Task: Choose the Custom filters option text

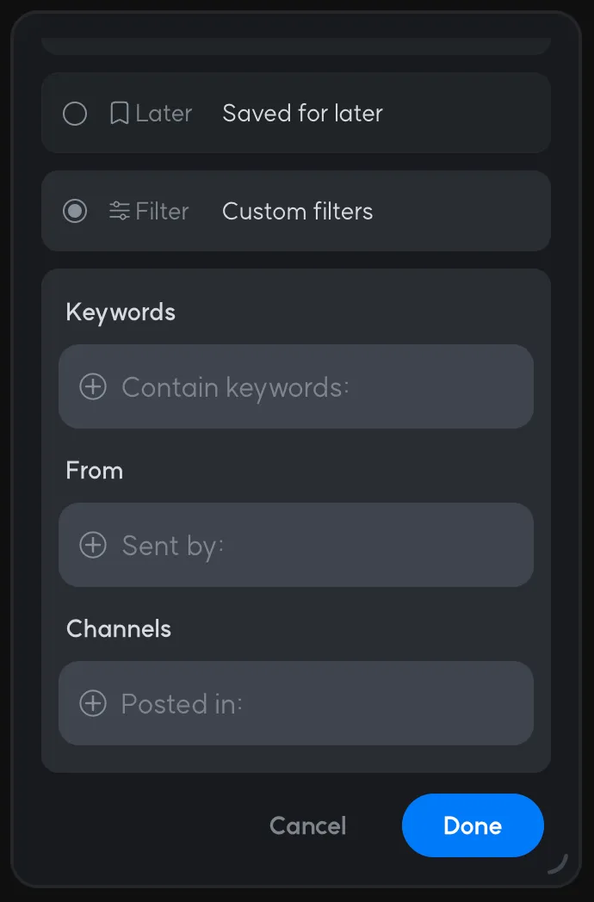Action: point(298,212)
